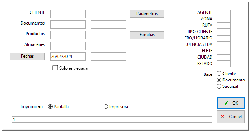Enable the Solo entregada checkbox
Image resolution: width=252 pixels, height=133 pixels.
pyautogui.click(x=55, y=68)
